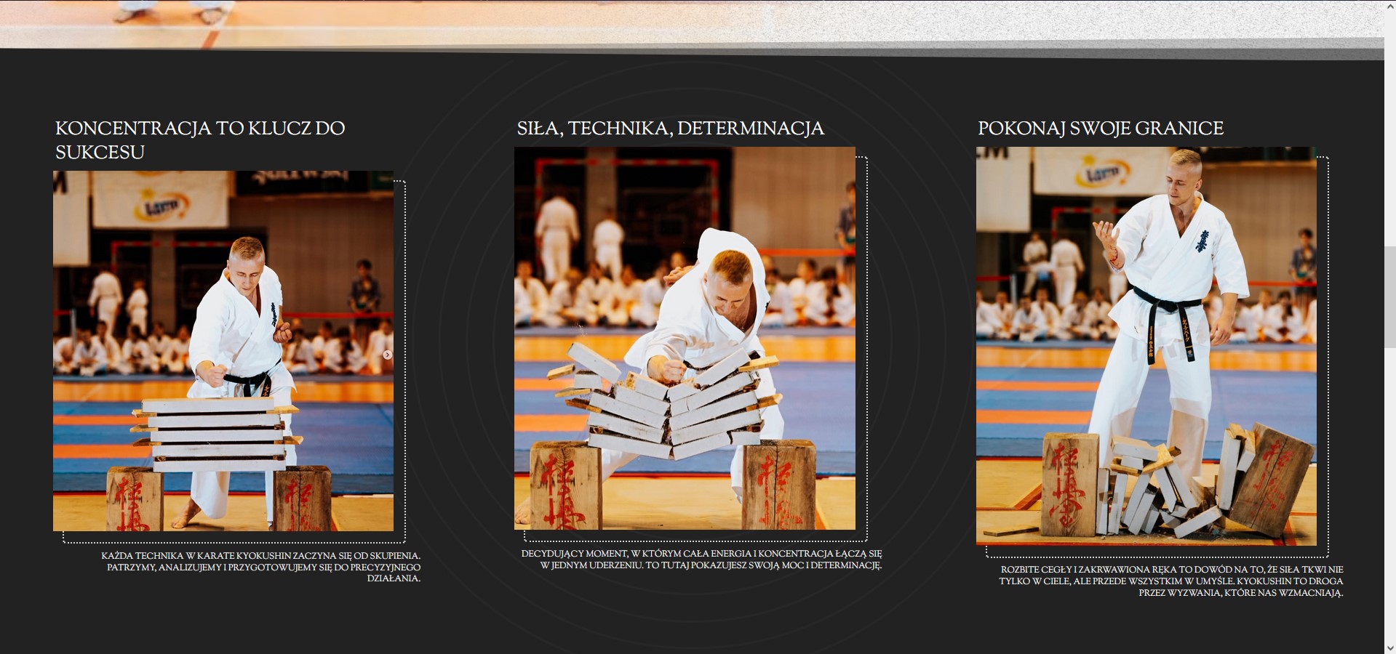Click heading 'Siła, technika, determinacja'
The width and height of the screenshot is (1396, 654).
671,129
